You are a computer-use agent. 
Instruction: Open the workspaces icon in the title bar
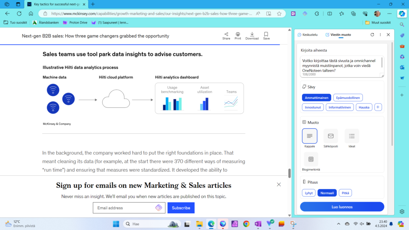[7, 4]
